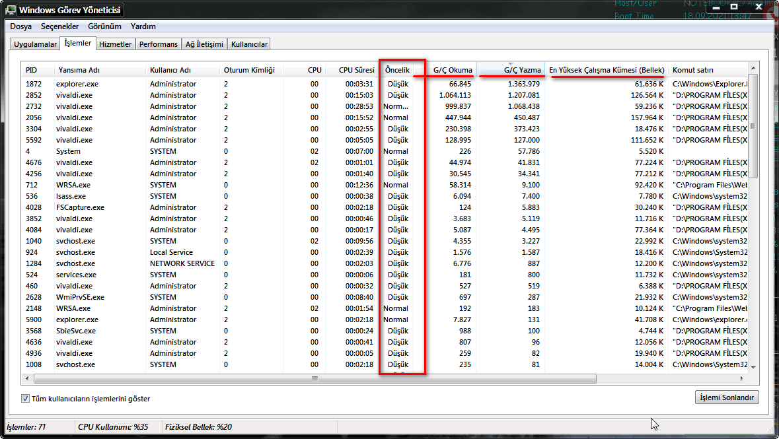This screenshot has width=779, height=439.
Task: Select the vivaldi.exe row with PID 2732
Action: 385,106
